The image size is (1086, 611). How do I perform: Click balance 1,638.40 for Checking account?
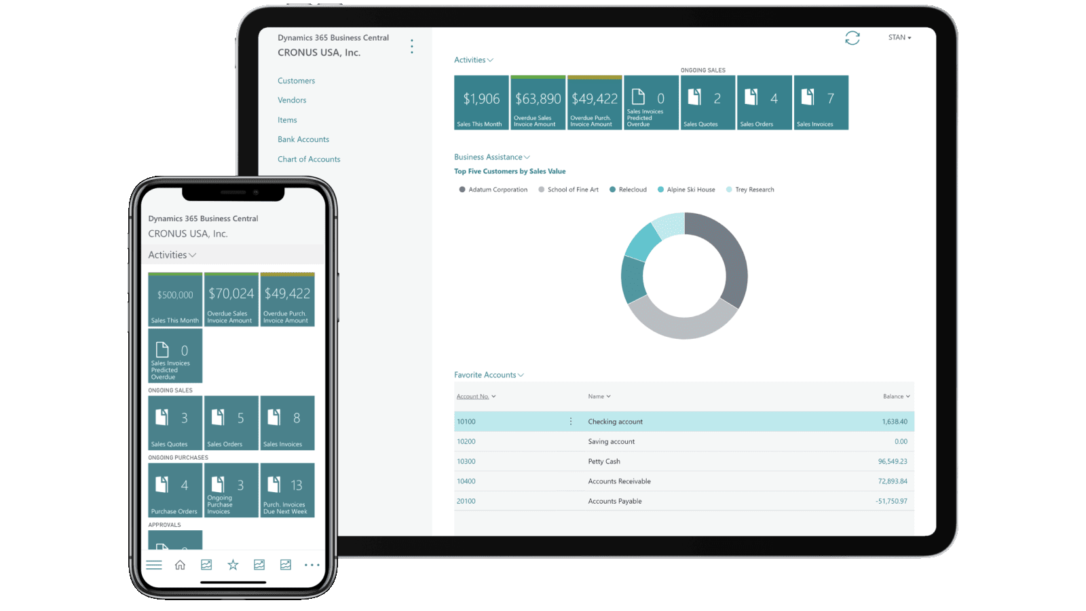tap(895, 422)
